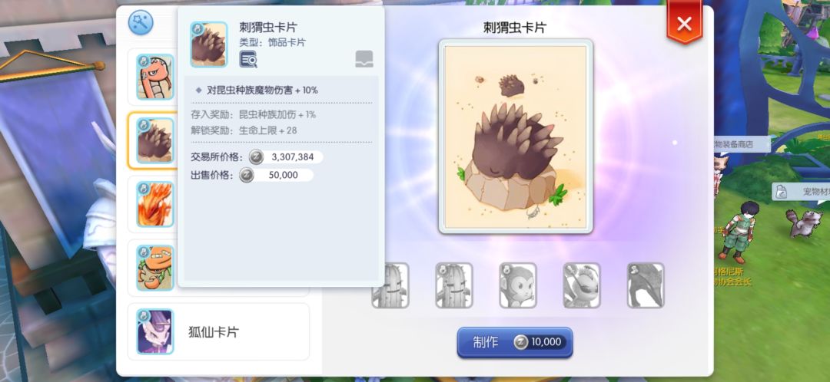Click the second cactus material slot
This screenshot has height=382, width=830.
pyautogui.click(x=454, y=285)
